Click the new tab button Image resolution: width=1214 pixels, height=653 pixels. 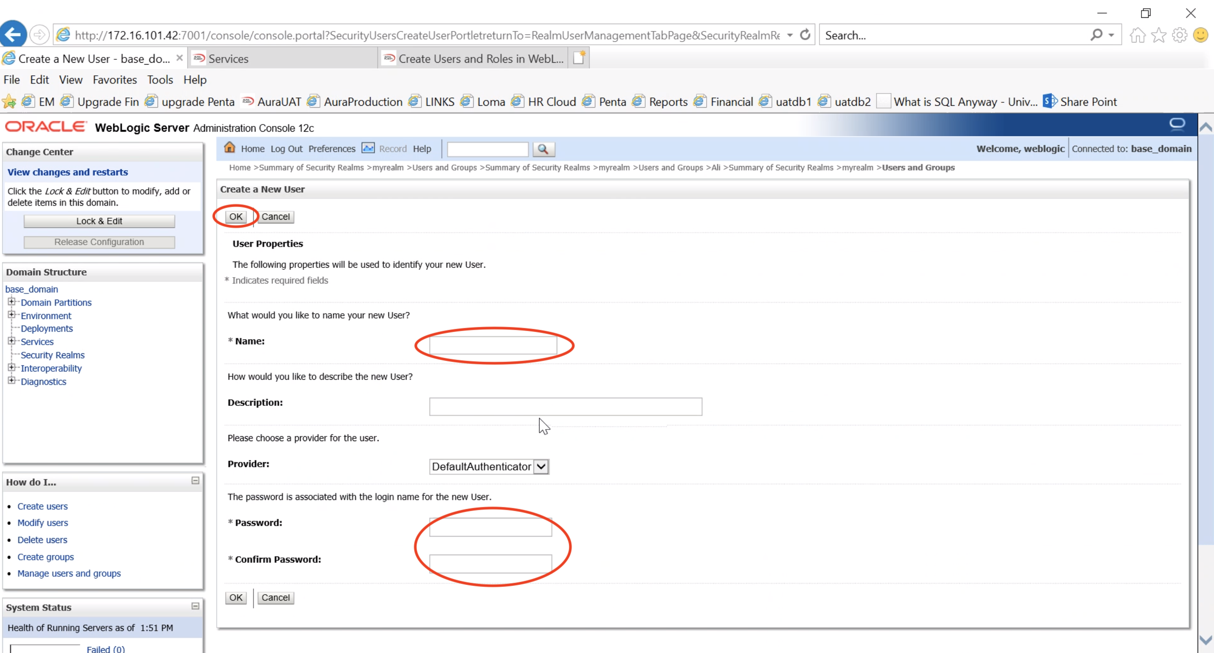pyautogui.click(x=579, y=58)
